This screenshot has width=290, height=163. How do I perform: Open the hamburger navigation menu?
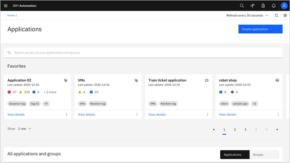(x=6, y=6)
